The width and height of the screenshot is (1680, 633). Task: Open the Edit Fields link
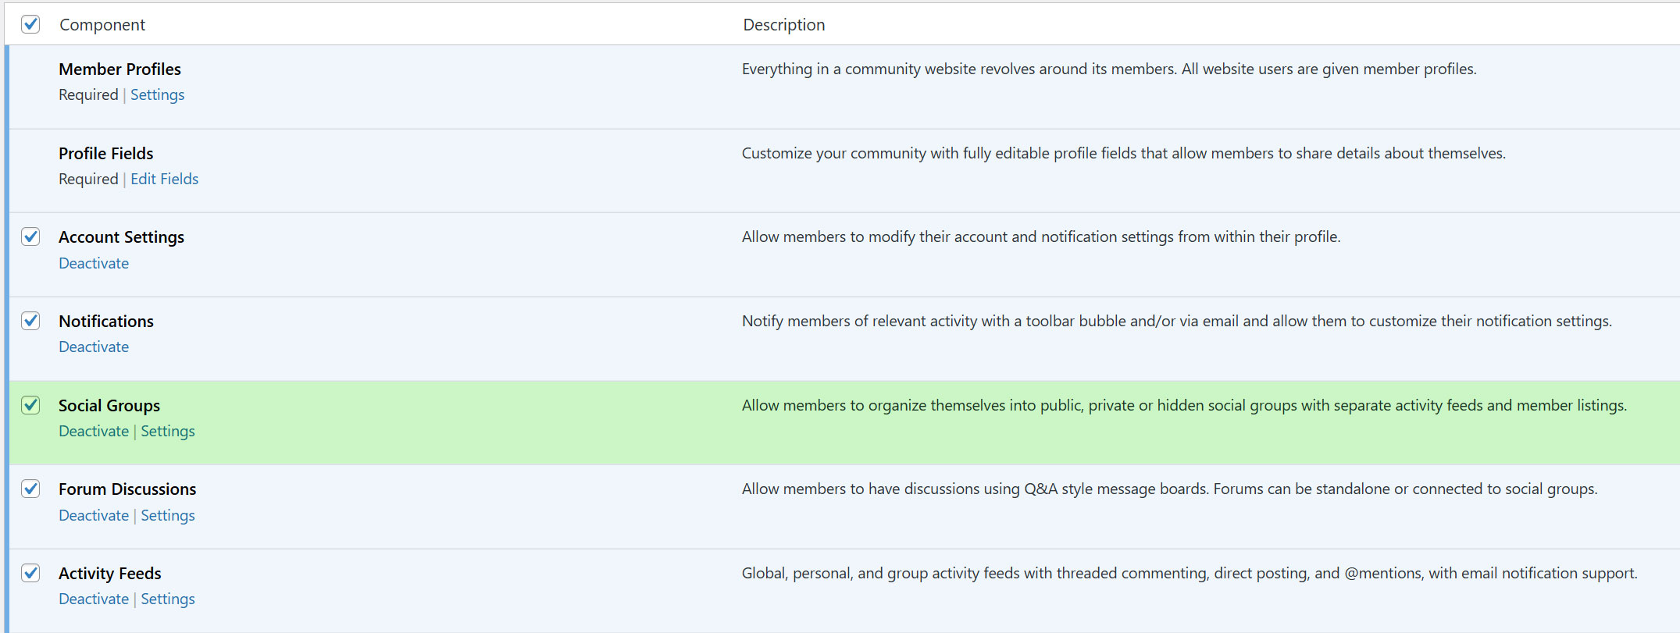click(x=164, y=179)
